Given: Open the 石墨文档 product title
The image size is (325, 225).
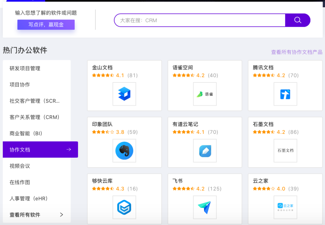Looking at the screenshot, I should [x=263, y=124].
